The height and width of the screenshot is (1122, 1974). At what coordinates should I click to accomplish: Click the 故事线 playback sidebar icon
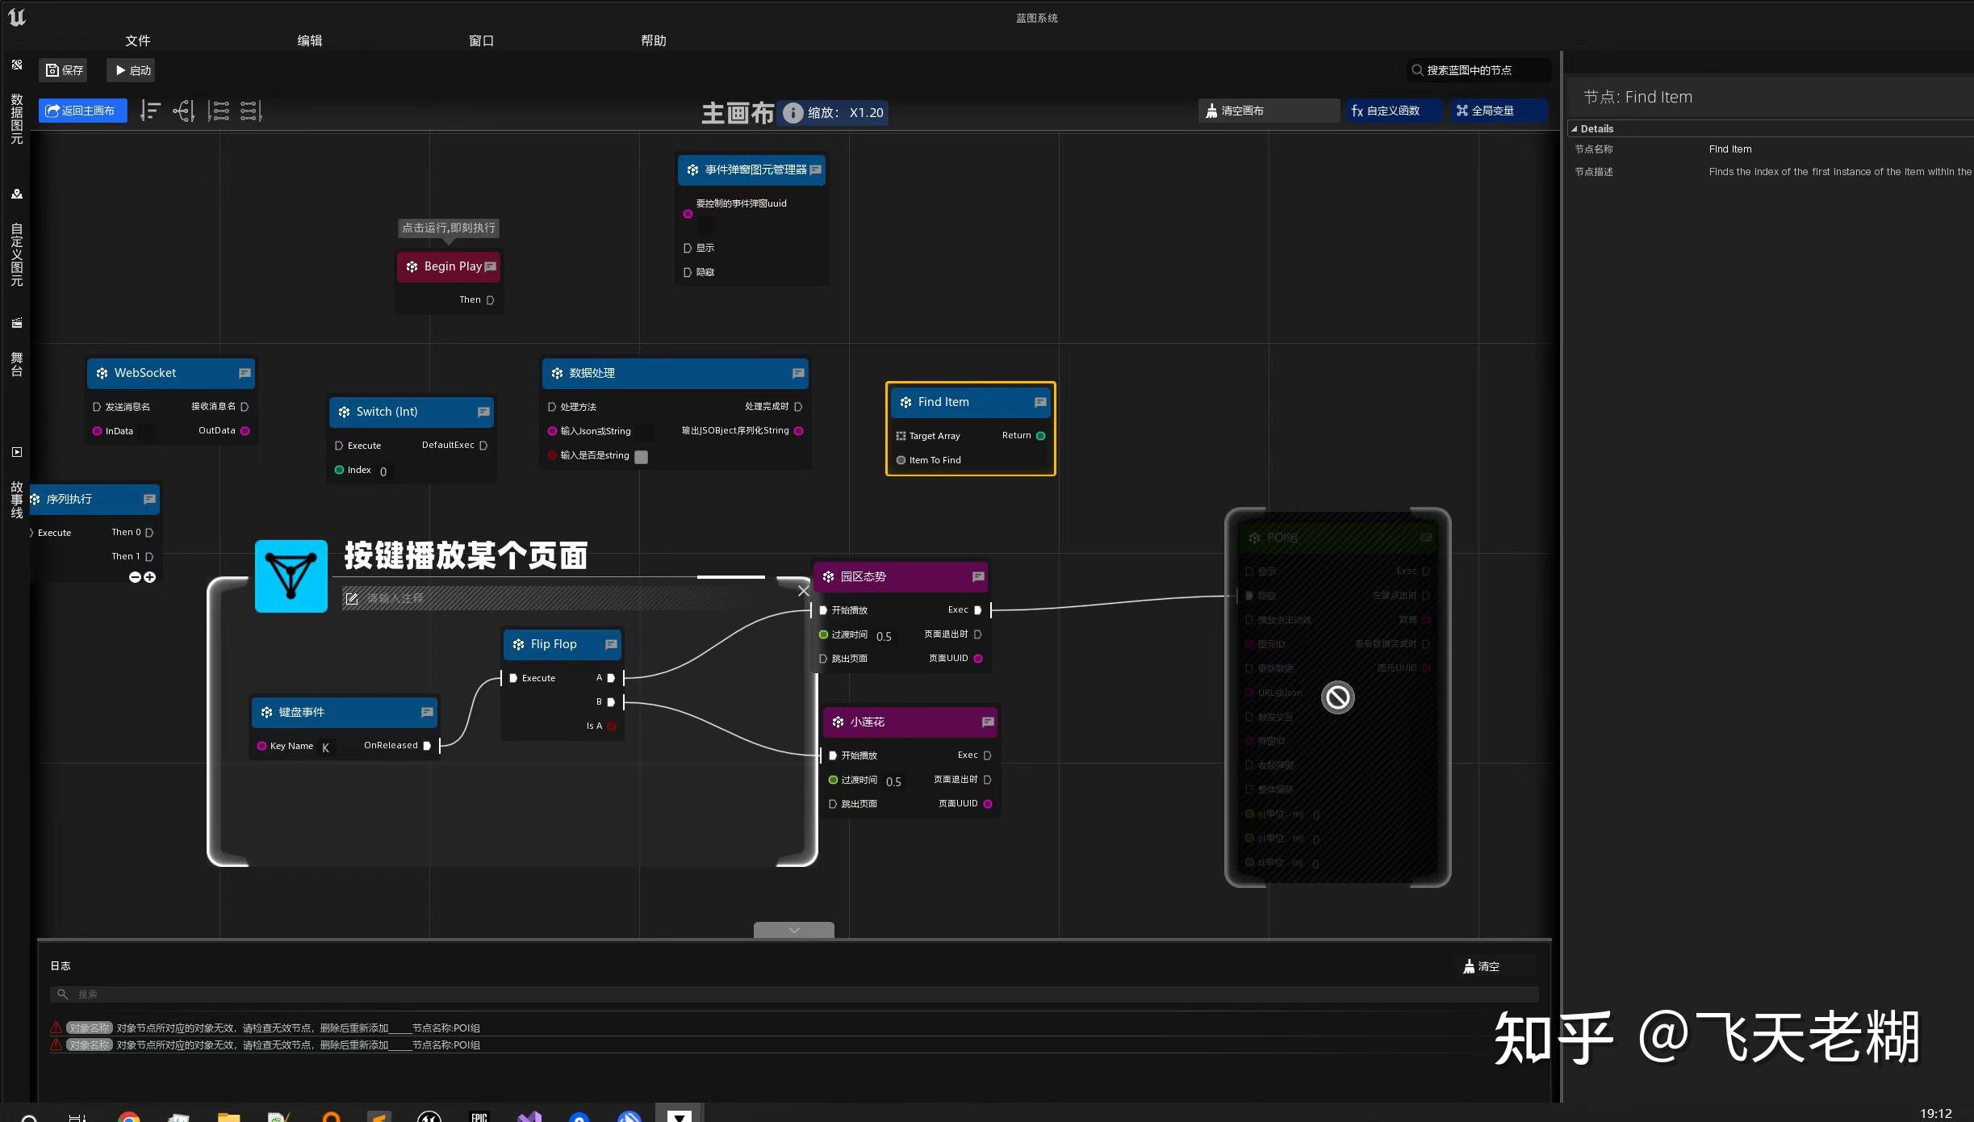tap(17, 452)
